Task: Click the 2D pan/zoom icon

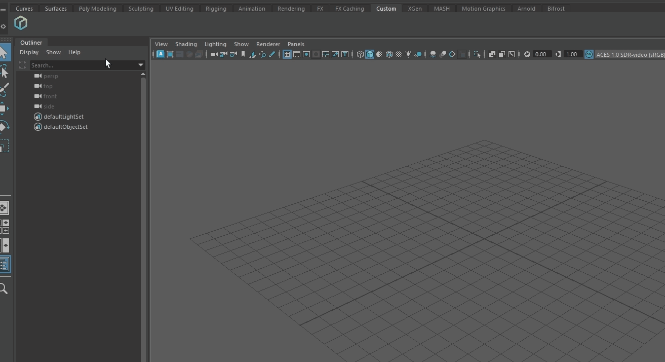Action: pyautogui.click(x=262, y=54)
